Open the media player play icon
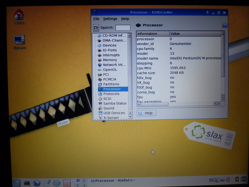 click(x=57, y=183)
